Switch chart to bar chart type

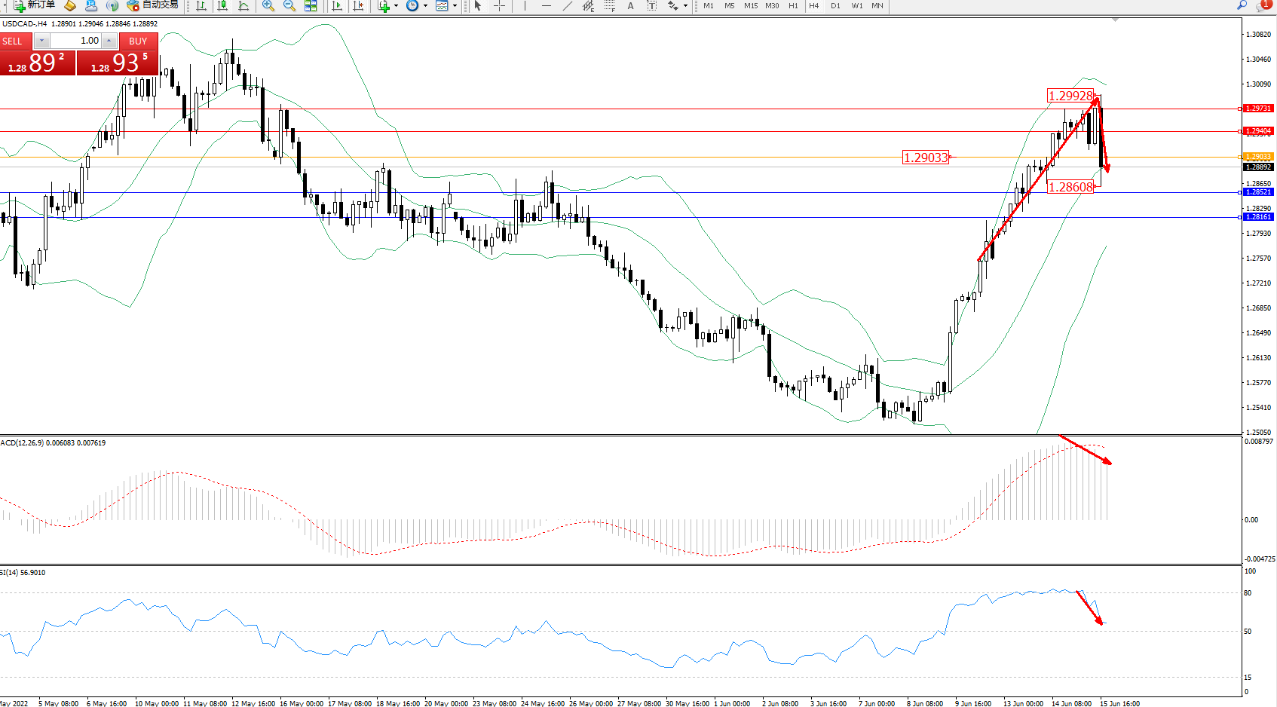(201, 6)
